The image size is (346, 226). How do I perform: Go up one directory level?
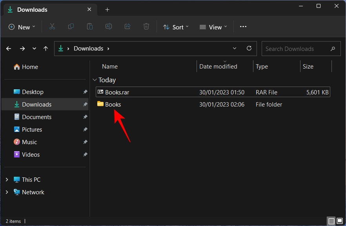(x=46, y=49)
